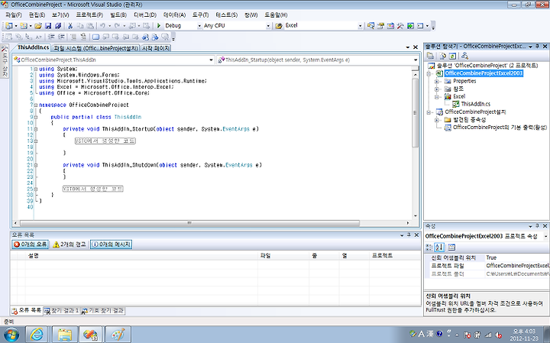550x343 pixels.
Task: Click the Properties icon in the Solution Explorer toolbar
Action: coord(430,56)
